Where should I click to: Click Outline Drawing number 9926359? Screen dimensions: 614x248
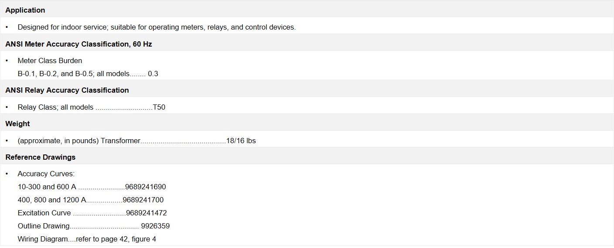pyautogui.click(x=155, y=226)
